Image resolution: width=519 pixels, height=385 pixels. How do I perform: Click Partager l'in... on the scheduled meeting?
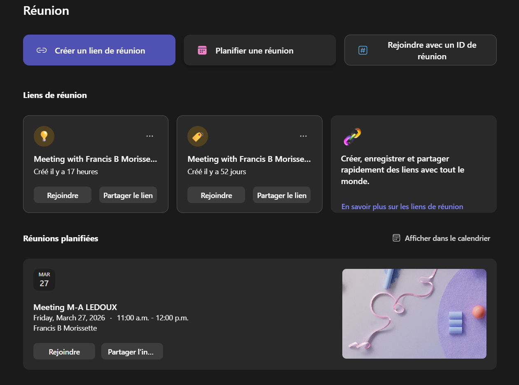tap(132, 352)
